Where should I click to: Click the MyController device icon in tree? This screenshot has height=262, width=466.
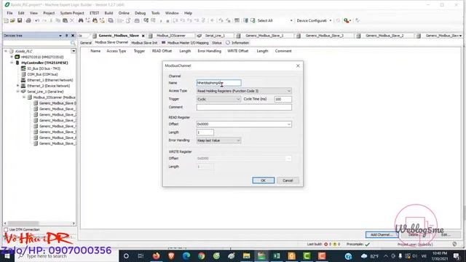(x=17, y=63)
